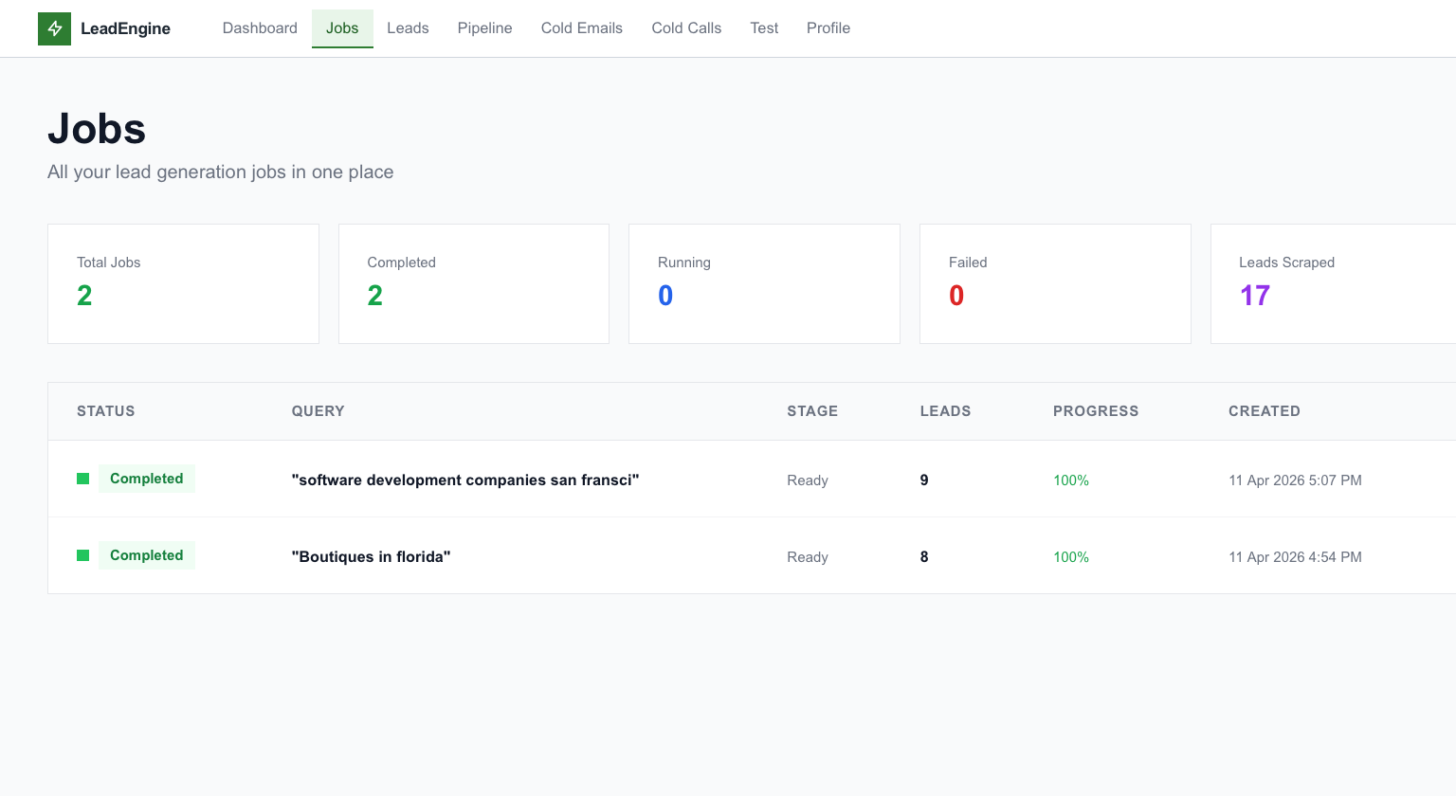Open the Cold Calls page

pyautogui.click(x=685, y=28)
